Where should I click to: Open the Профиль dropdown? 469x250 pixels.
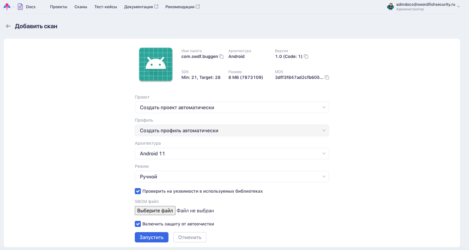point(232,130)
